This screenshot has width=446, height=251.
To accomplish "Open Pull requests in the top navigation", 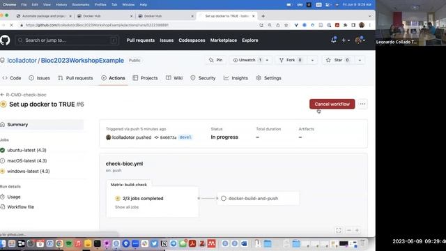I will [141, 40].
